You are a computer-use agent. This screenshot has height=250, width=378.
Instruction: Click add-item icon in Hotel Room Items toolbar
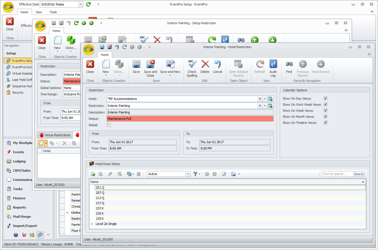point(93,174)
